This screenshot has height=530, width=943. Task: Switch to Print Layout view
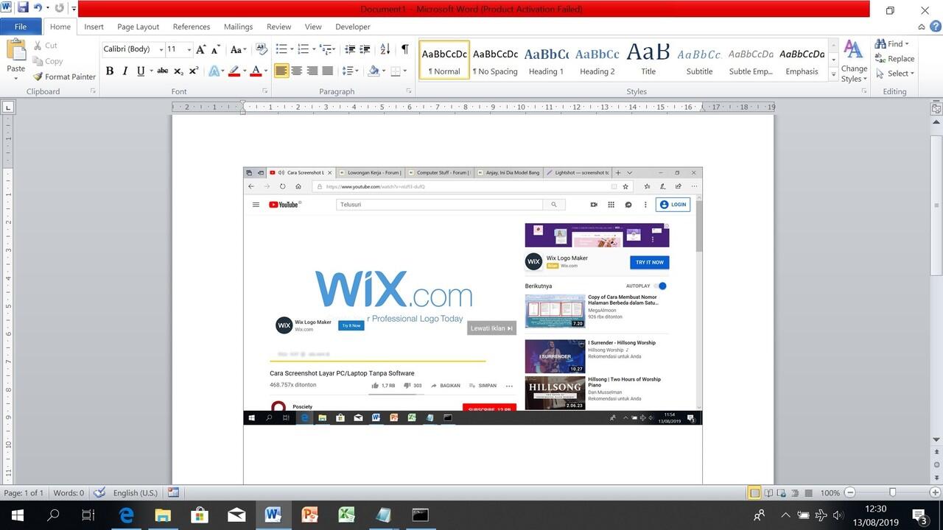[754, 492]
